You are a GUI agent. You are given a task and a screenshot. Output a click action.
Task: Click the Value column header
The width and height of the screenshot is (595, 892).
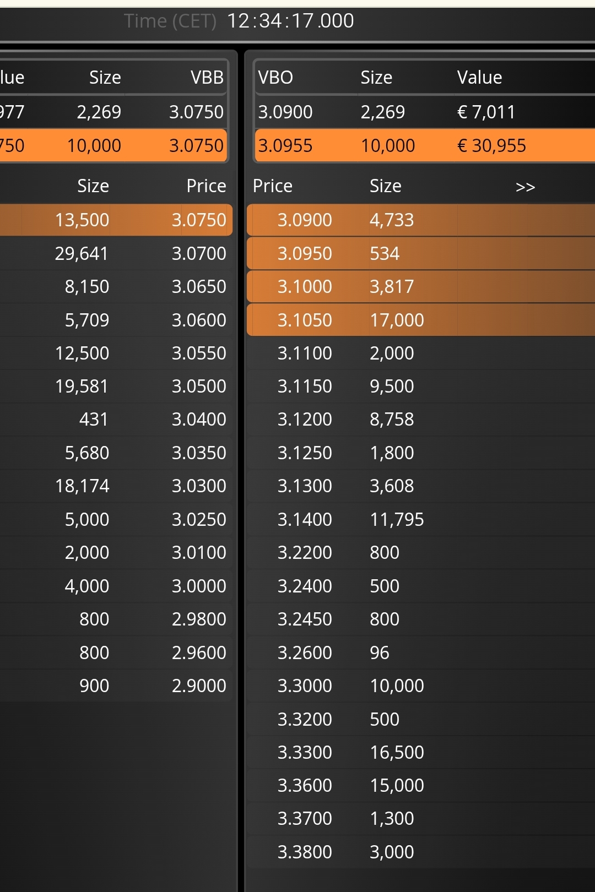coord(479,78)
